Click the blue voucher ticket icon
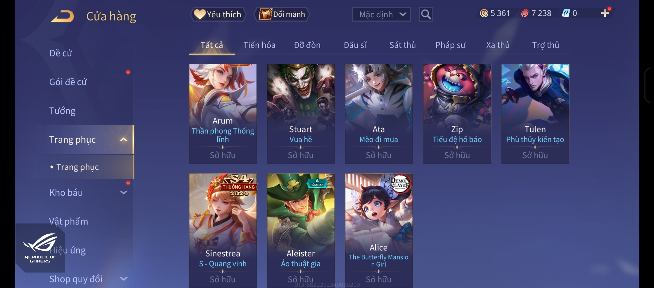The width and height of the screenshot is (654, 288). coord(566,13)
